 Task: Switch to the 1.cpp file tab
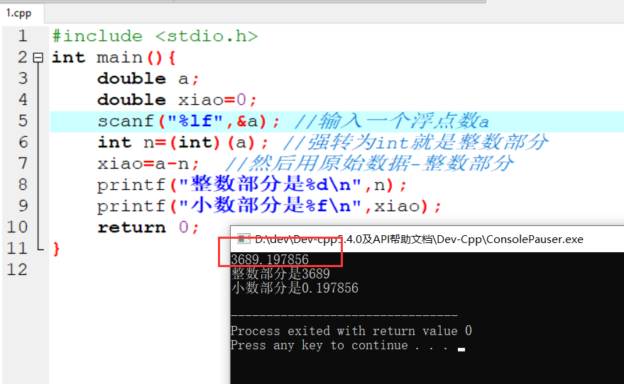[x=18, y=13]
